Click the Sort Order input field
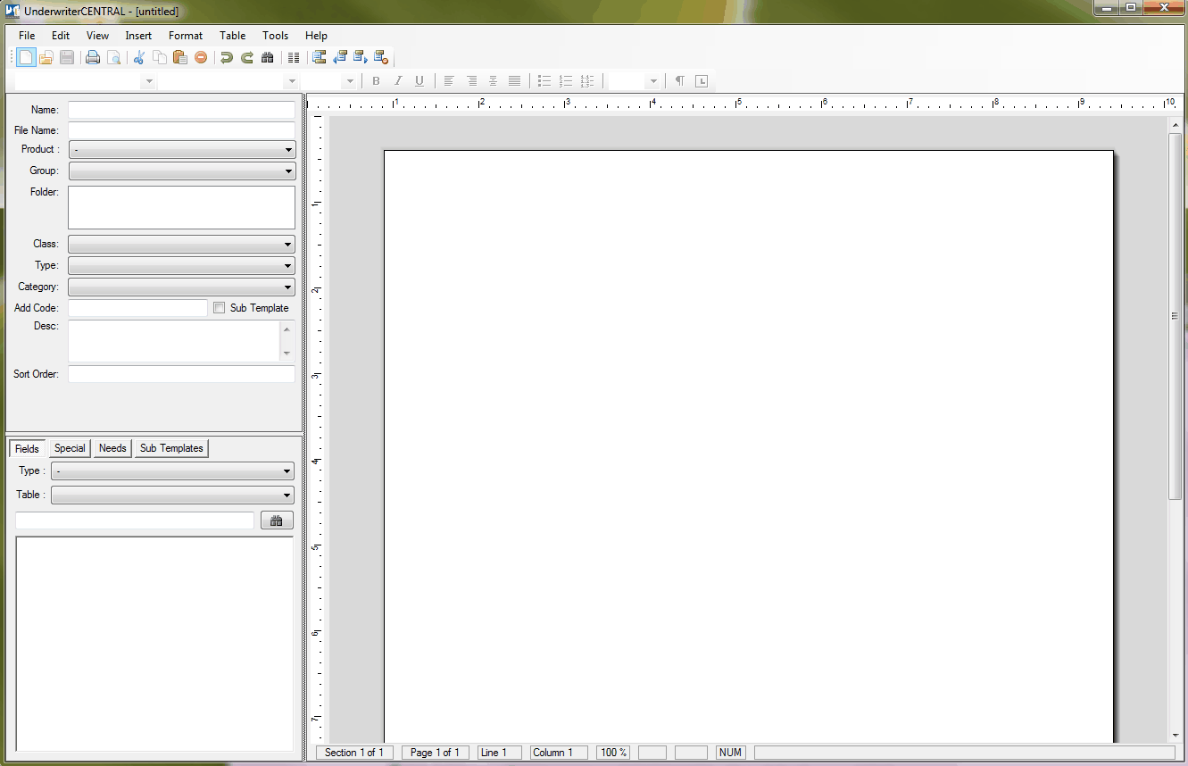1188x766 pixels. (181, 374)
